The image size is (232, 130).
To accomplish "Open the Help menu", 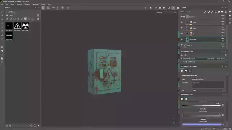I will pyautogui.click(x=49, y=4).
